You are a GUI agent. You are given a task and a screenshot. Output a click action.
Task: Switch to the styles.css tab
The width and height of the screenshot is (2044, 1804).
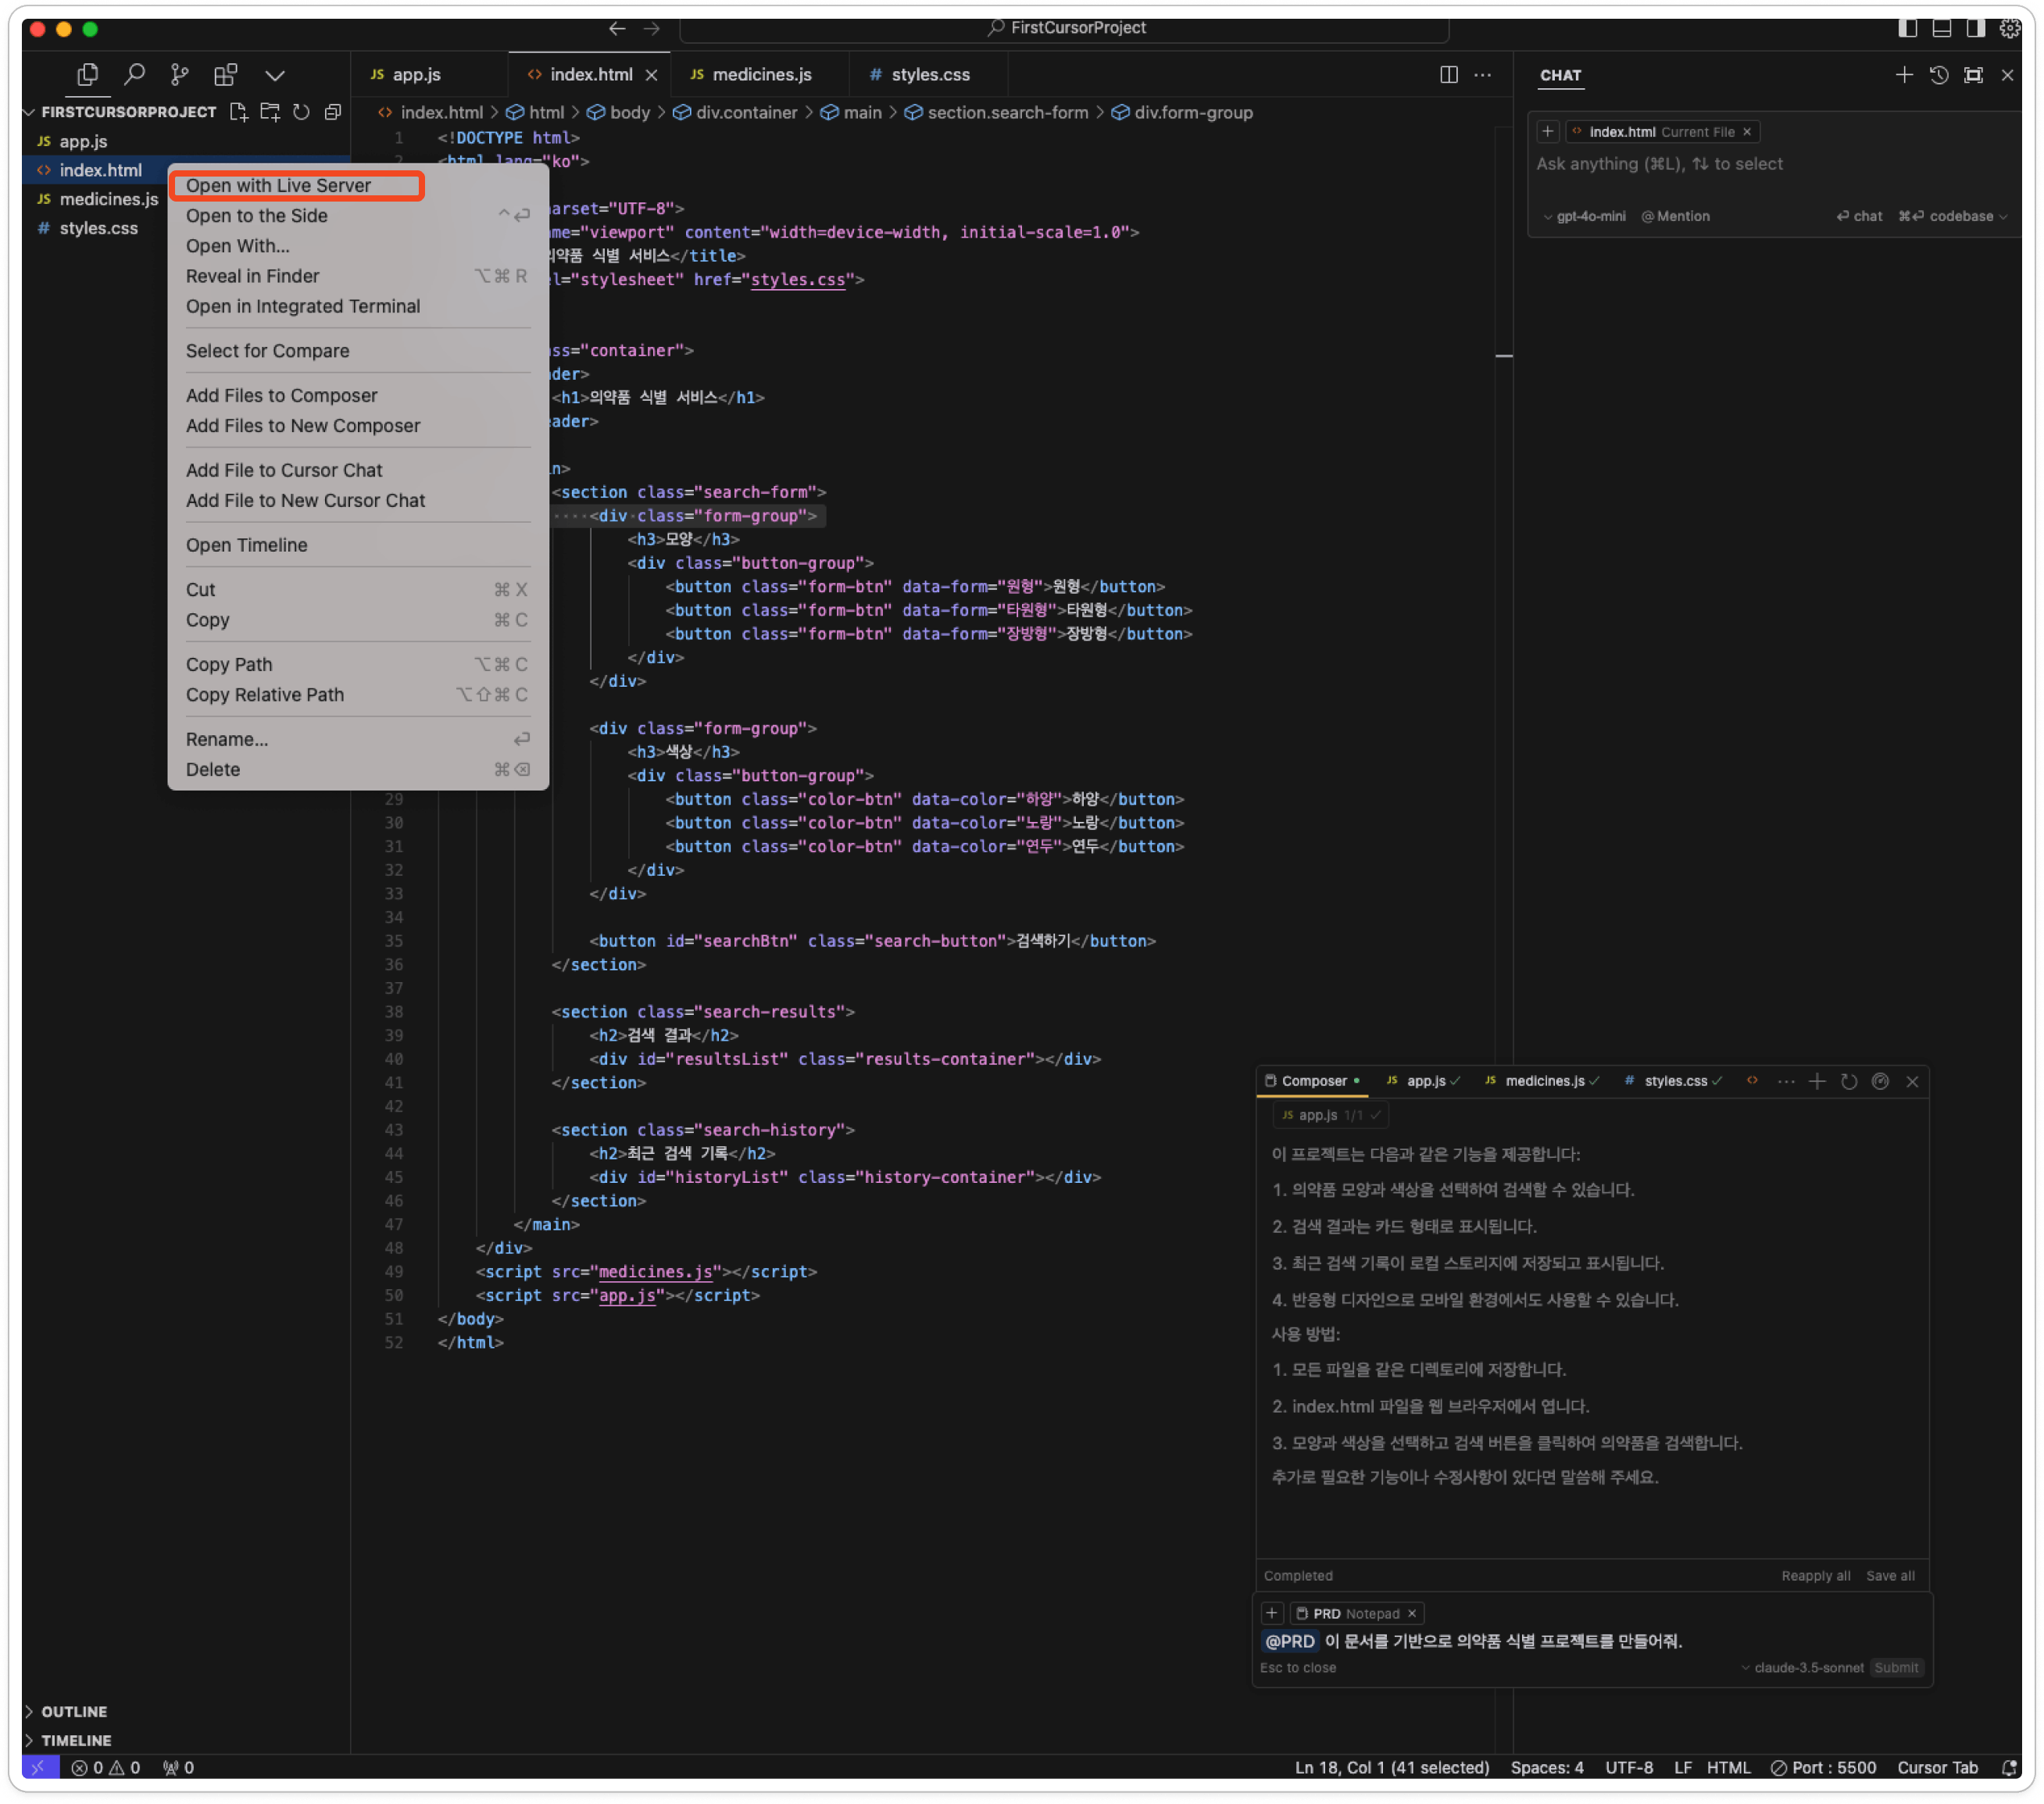(x=929, y=75)
